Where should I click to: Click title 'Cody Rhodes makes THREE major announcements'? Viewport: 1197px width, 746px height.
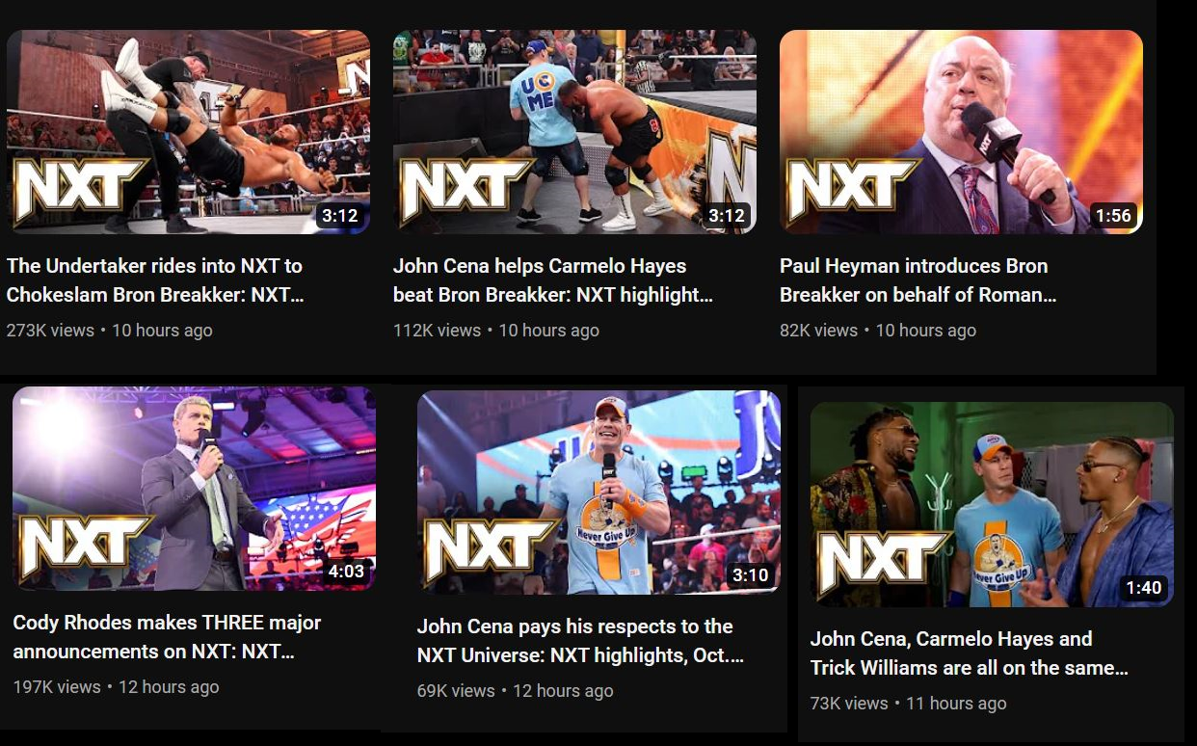tap(167, 637)
